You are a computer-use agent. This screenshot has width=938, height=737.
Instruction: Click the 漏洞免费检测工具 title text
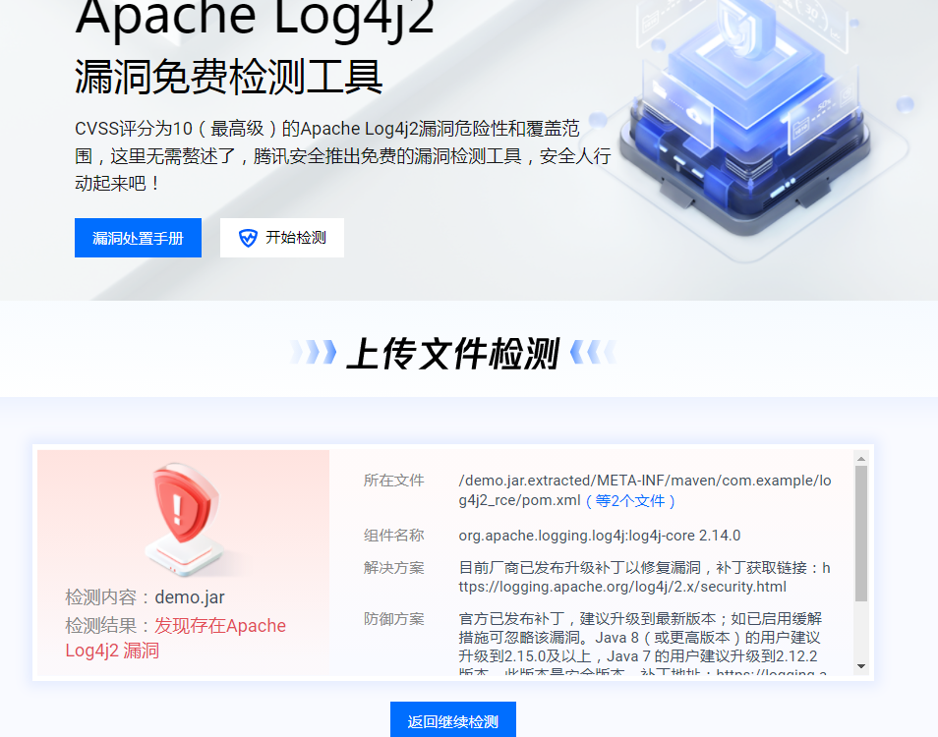pyautogui.click(x=228, y=77)
